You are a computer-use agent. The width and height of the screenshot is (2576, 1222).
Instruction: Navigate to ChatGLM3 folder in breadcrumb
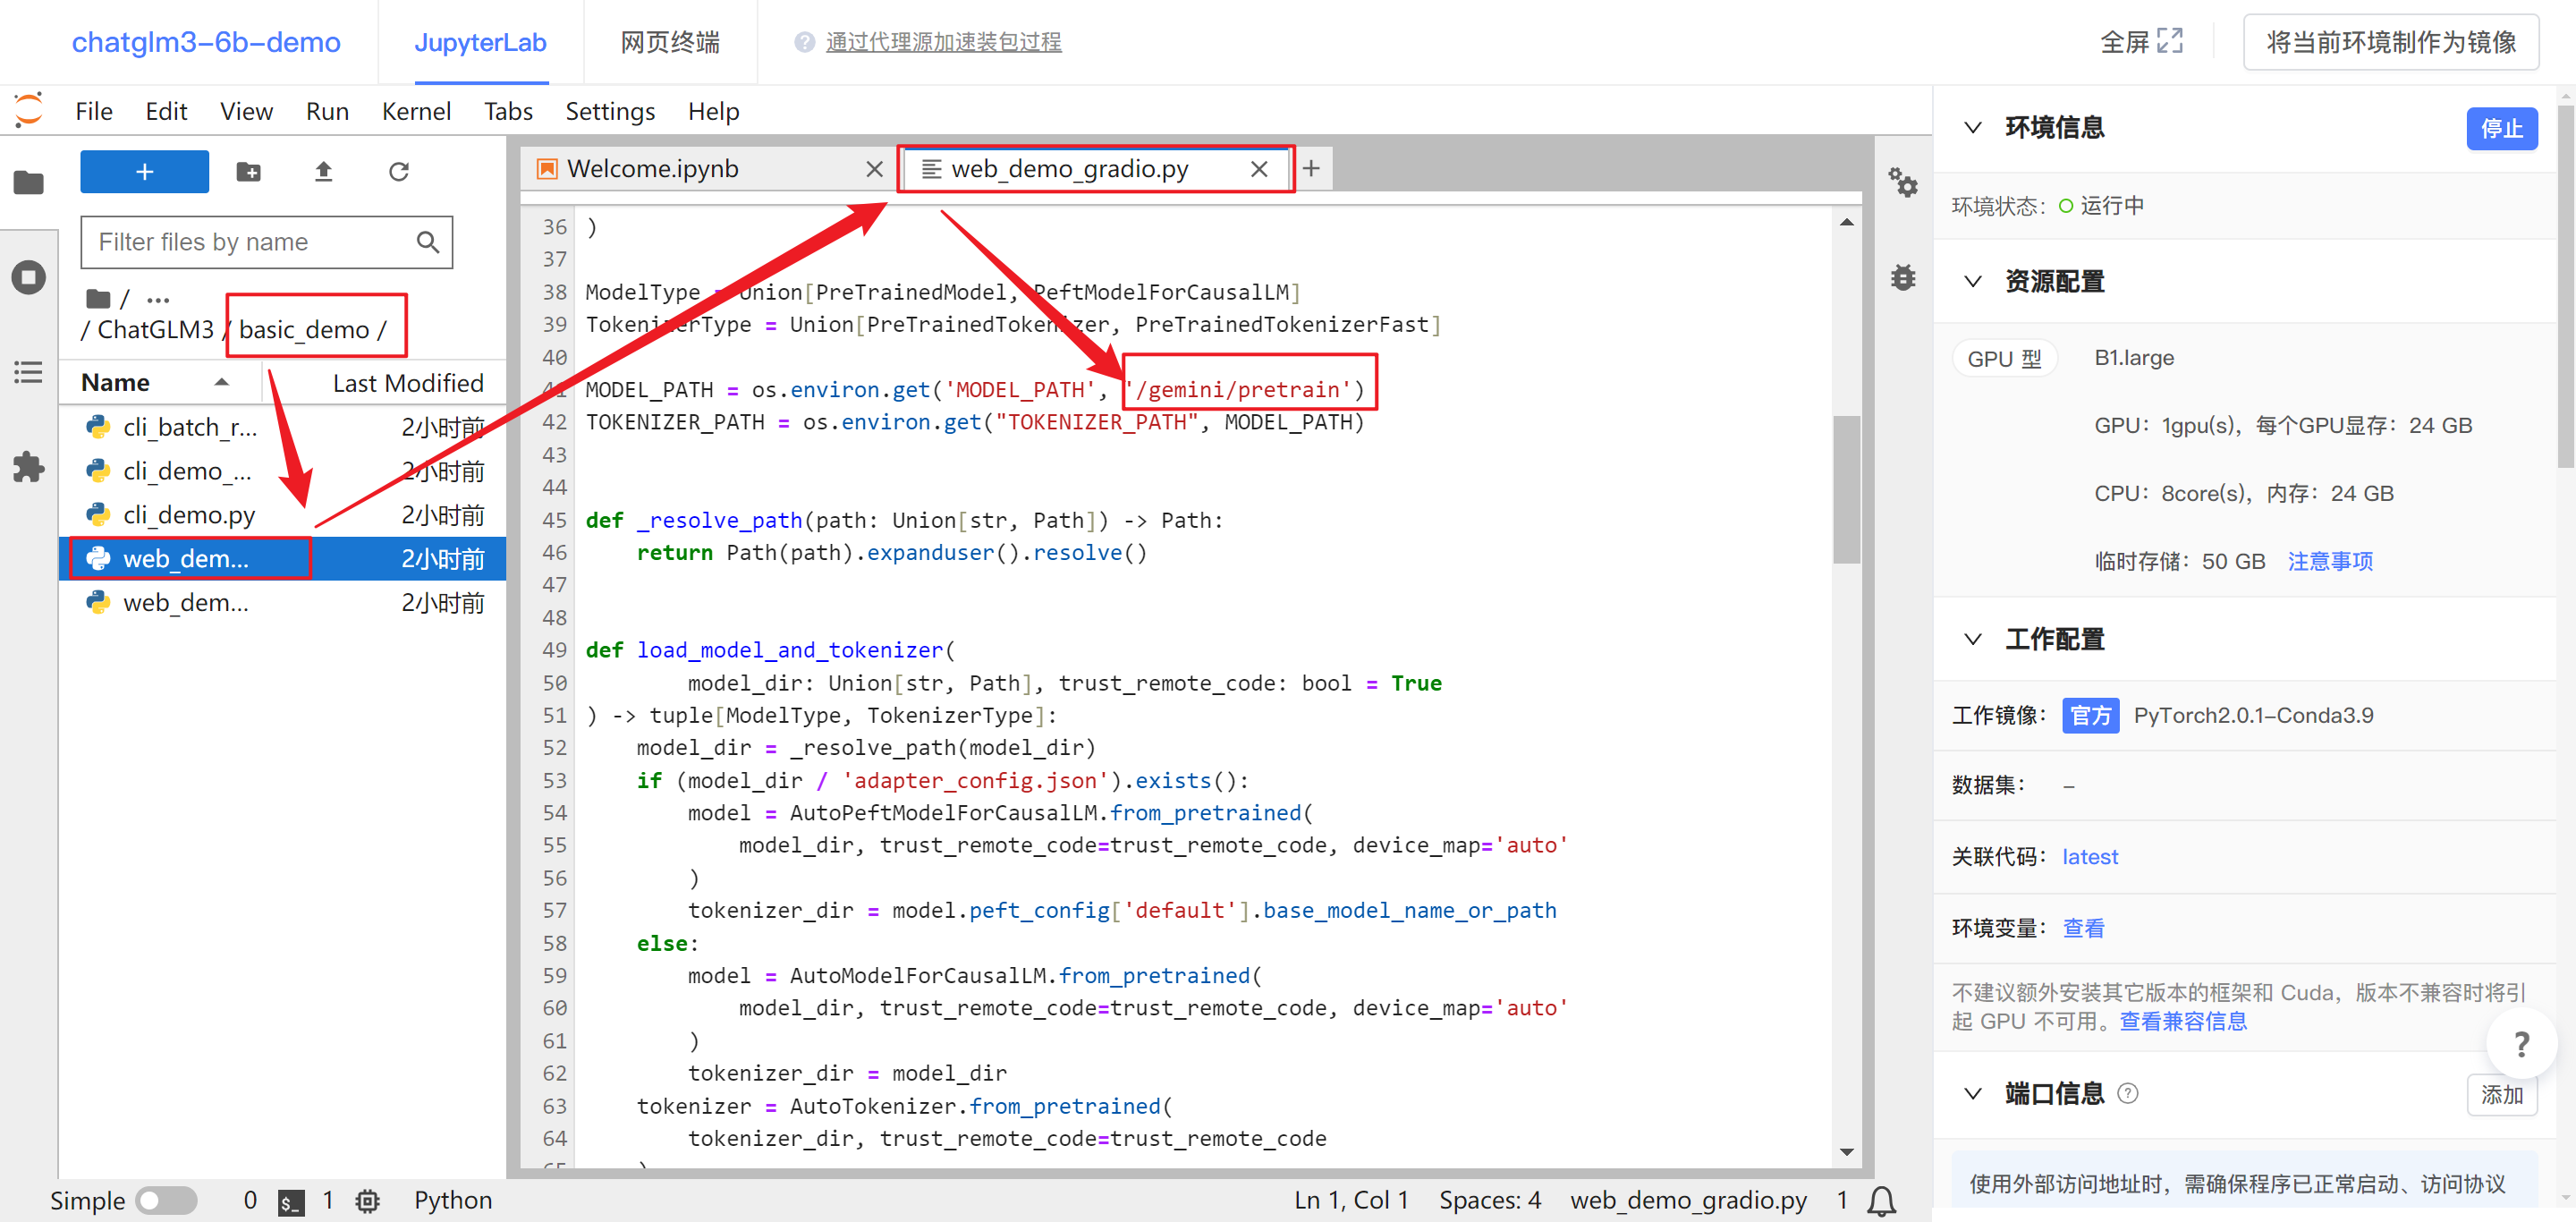155,330
